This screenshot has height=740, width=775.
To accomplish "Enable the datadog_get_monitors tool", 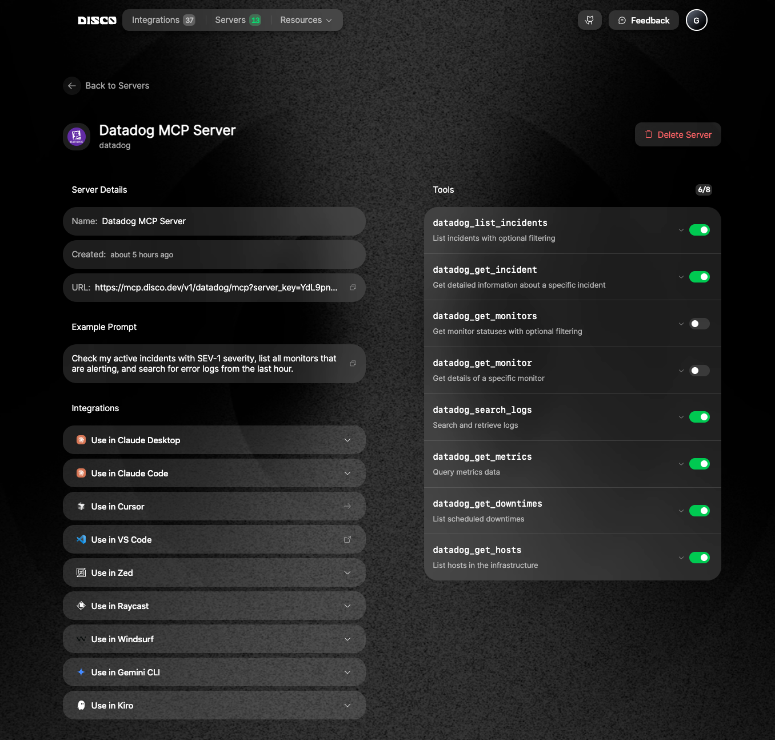I will [700, 324].
